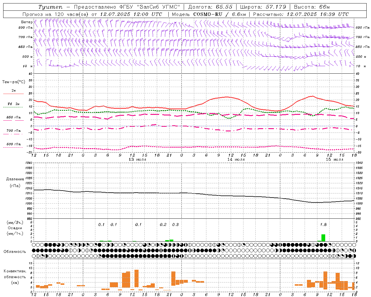Viewport: 371px width, 297px height.
Task: Click the Долгота: 65.55 value
Action: (x=210, y=7)
